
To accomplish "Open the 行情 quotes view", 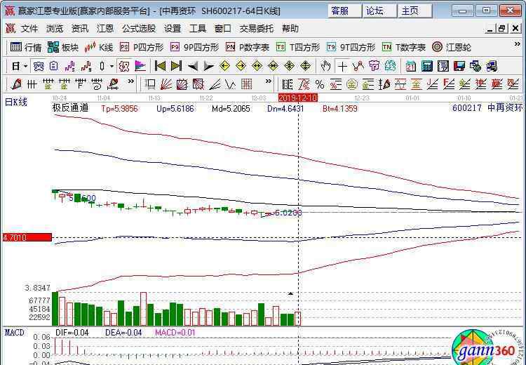I will (26, 47).
